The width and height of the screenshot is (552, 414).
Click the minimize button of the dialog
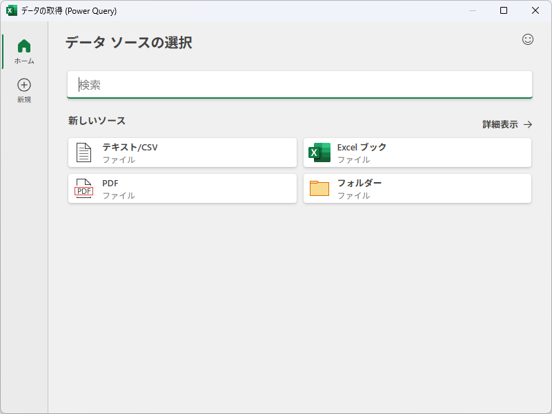(x=472, y=10)
